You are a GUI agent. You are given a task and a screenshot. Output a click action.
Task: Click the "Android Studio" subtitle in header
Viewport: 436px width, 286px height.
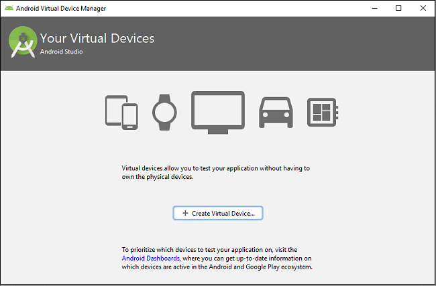[x=62, y=52]
